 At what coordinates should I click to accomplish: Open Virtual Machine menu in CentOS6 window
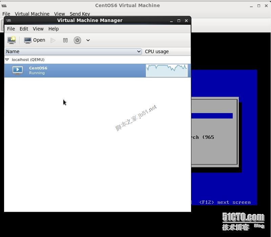32,14
